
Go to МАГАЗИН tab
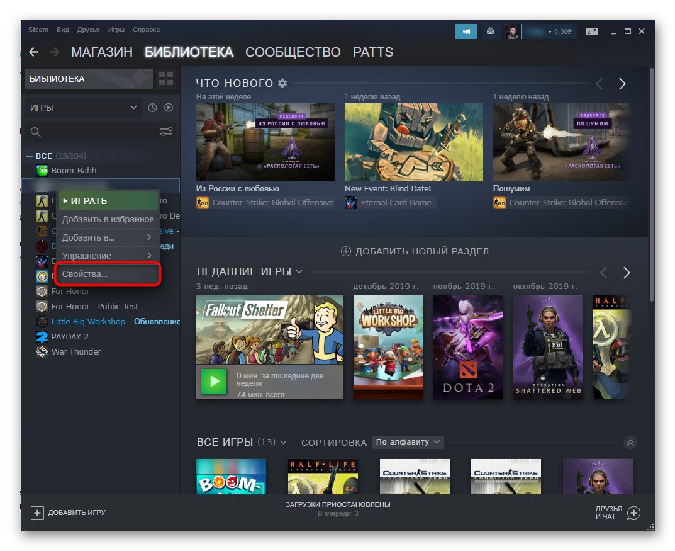pos(101,52)
